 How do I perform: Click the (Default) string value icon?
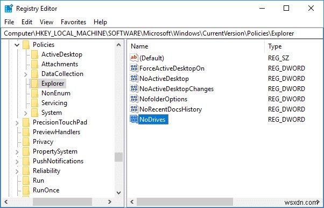pos(134,58)
